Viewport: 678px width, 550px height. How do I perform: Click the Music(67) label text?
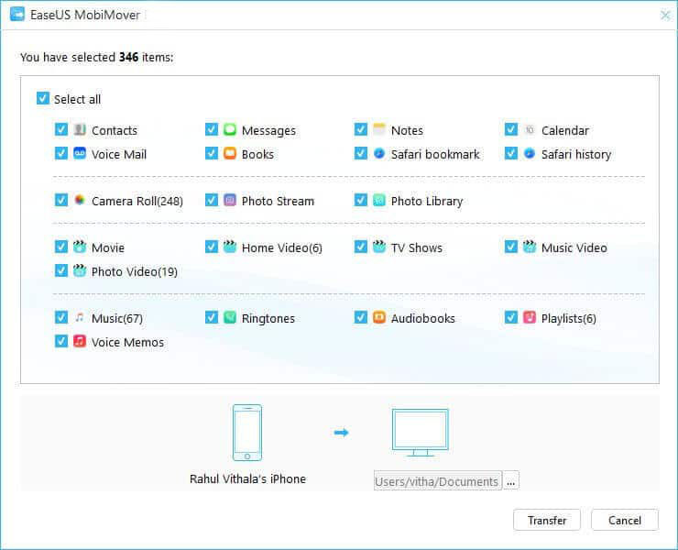coord(116,319)
